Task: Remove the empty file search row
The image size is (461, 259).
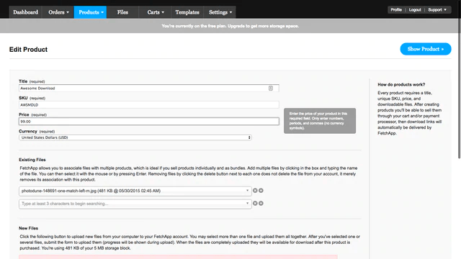Action: click(255, 203)
